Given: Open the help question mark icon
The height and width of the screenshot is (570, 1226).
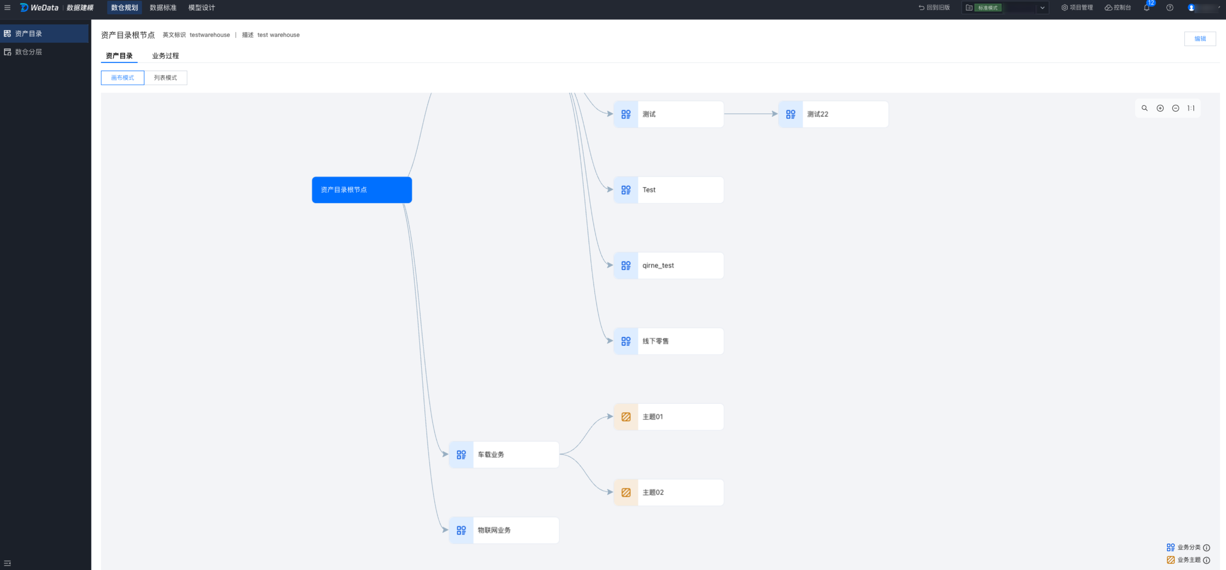Looking at the screenshot, I should pos(1169,8).
